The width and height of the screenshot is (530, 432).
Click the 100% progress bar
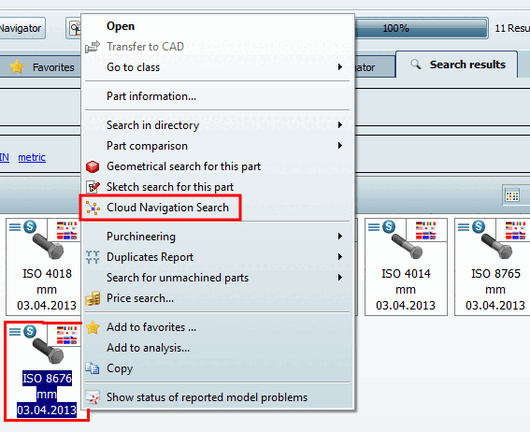tap(421, 28)
